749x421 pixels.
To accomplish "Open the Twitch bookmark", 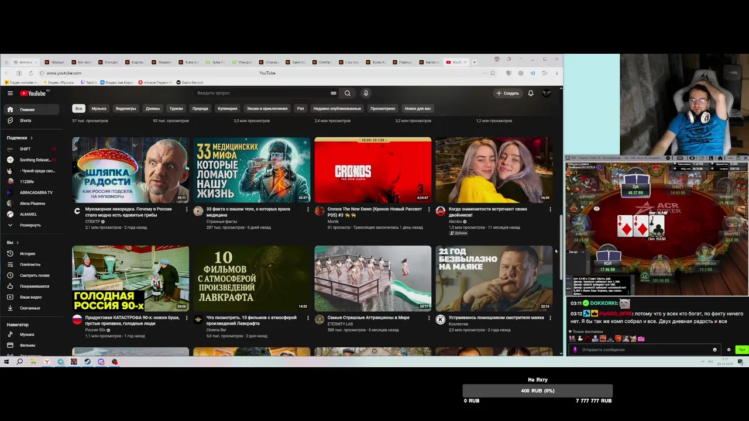I will click(x=88, y=82).
